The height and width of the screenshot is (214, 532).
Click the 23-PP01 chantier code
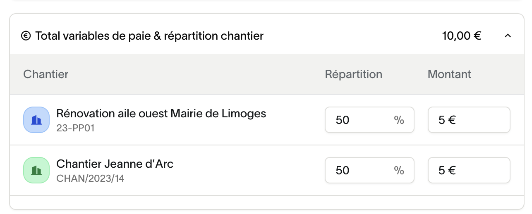click(x=75, y=128)
